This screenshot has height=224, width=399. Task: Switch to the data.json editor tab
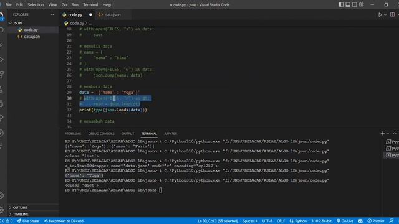112,15
